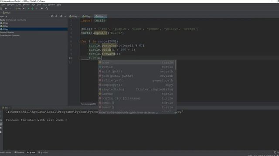Hide Project panel with the minus icon
Viewport: 279px width, 156px height.
click(x=65, y=16)
